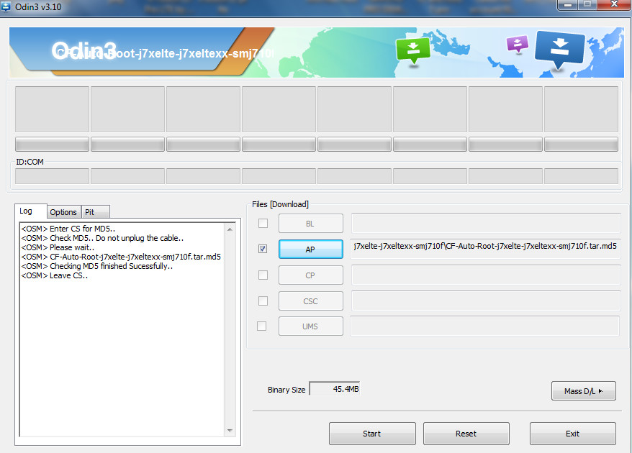Exit the Odin3 application
The height and width of the screenshot is (453, 632).
click(x=573, y=434)
